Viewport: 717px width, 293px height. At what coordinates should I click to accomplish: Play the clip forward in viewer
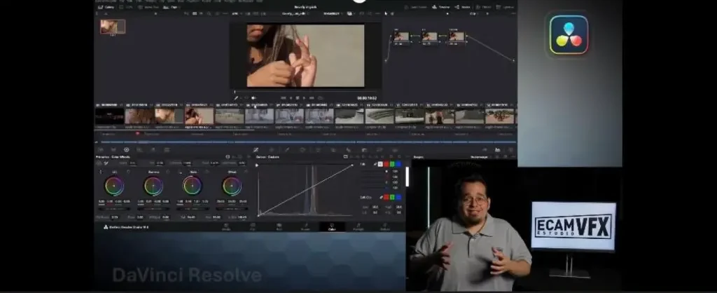[304, 98]
